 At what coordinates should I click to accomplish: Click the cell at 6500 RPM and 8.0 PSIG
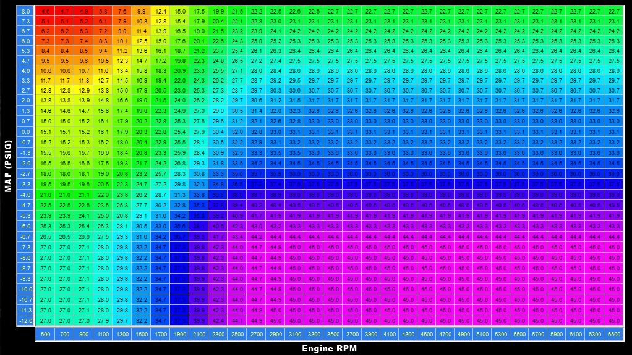[613, 12]
